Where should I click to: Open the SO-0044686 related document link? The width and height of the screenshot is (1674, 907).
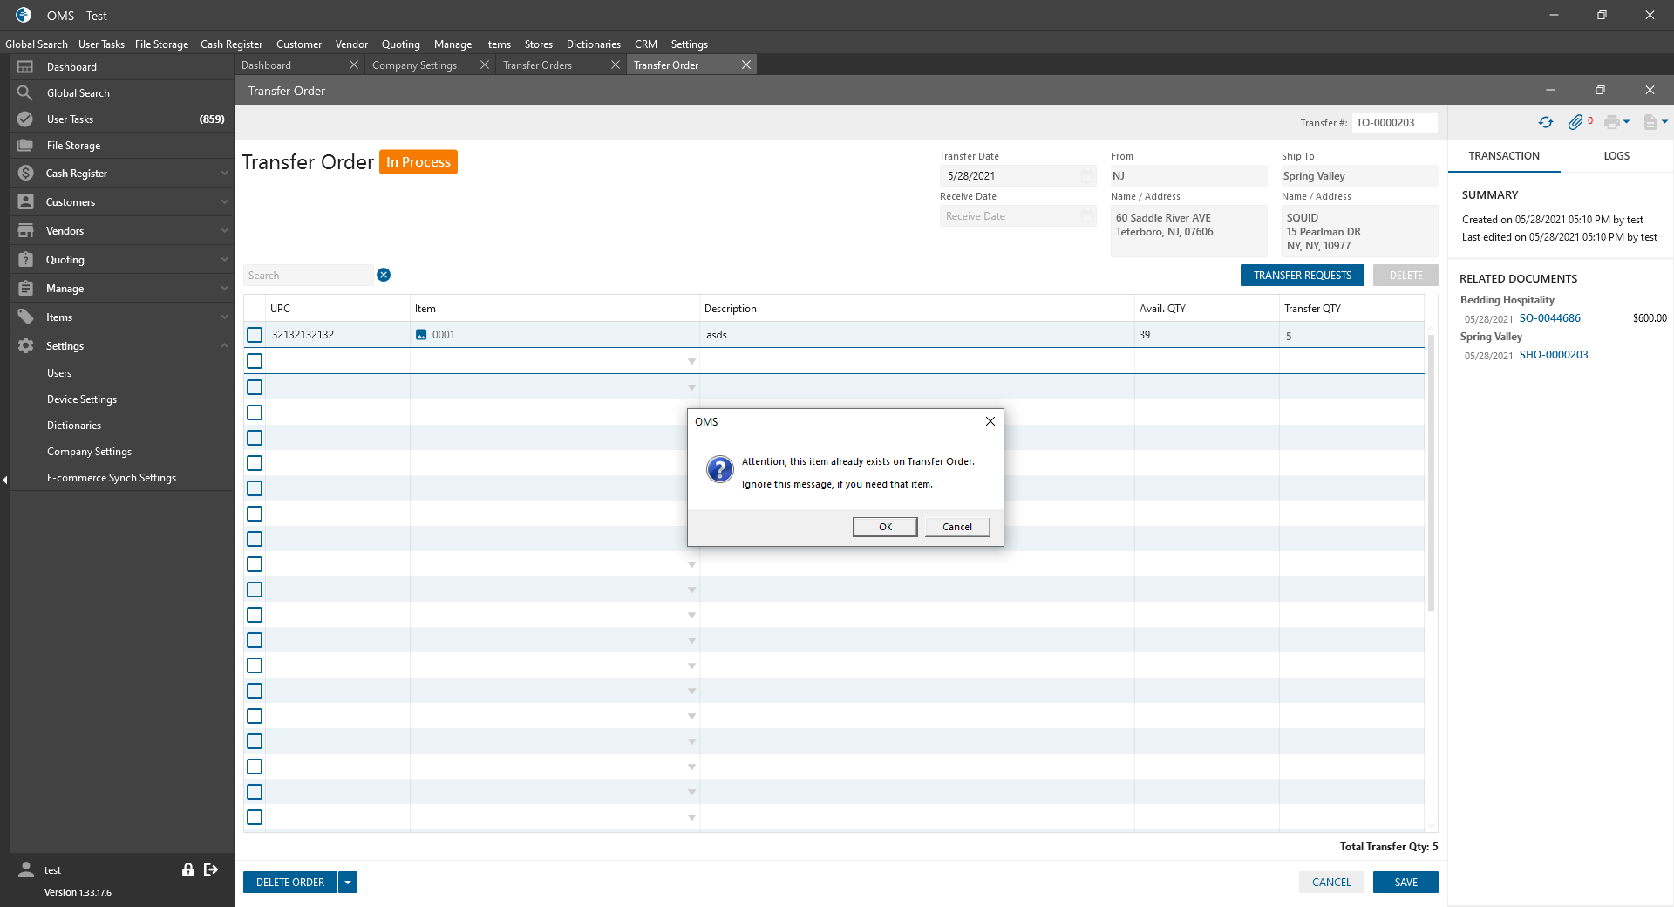[1549, 318]
